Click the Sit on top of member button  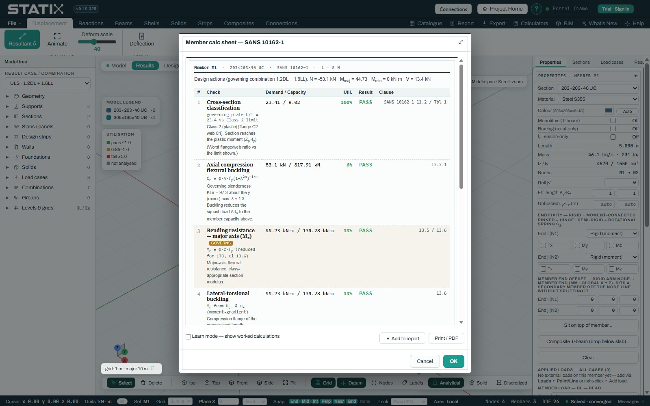(x=588, y=325)
